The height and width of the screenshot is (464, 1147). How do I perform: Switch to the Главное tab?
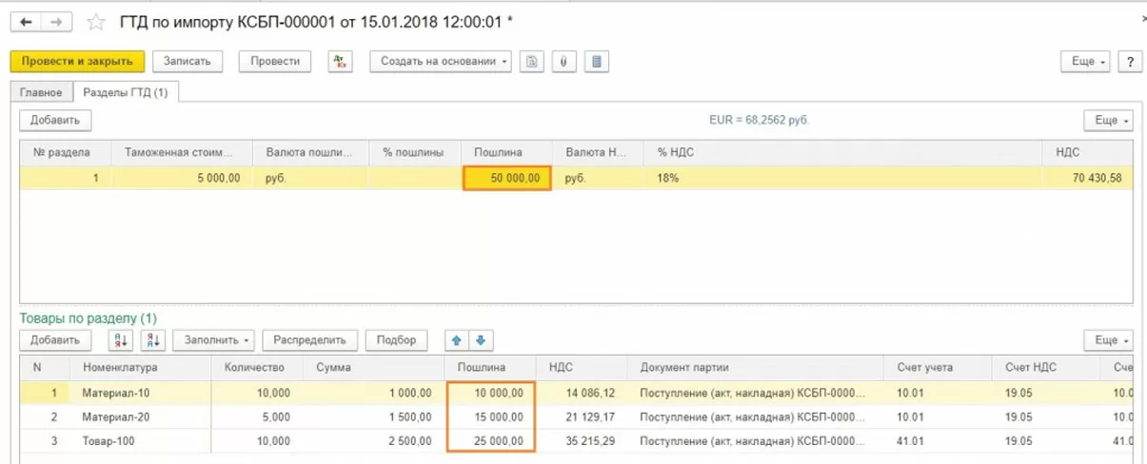(x=42, y=92)
